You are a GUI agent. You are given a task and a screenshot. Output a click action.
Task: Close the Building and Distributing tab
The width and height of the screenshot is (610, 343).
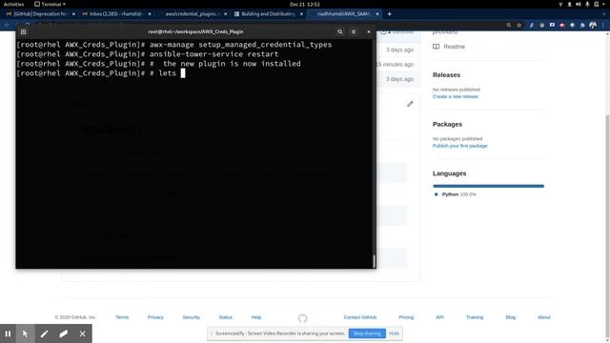click(x=301, y=14)
